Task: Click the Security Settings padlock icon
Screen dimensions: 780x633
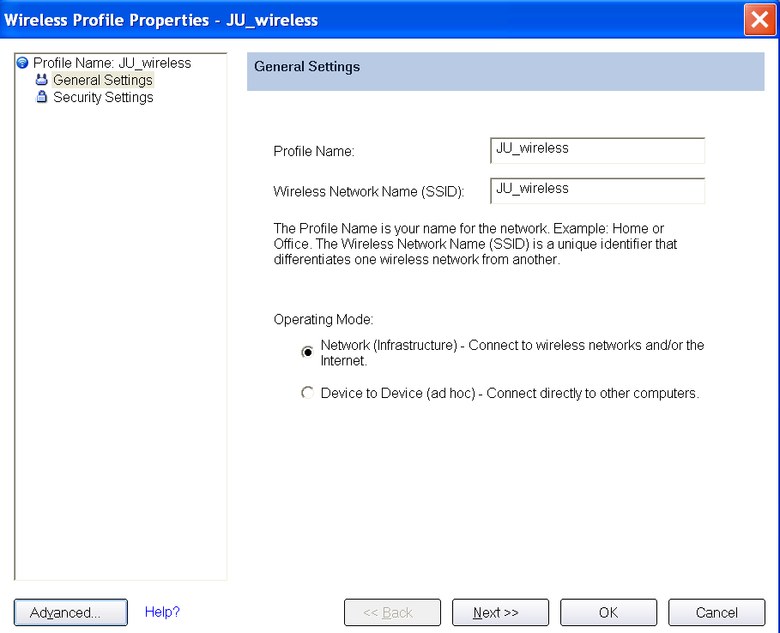Action: (42, 96)
